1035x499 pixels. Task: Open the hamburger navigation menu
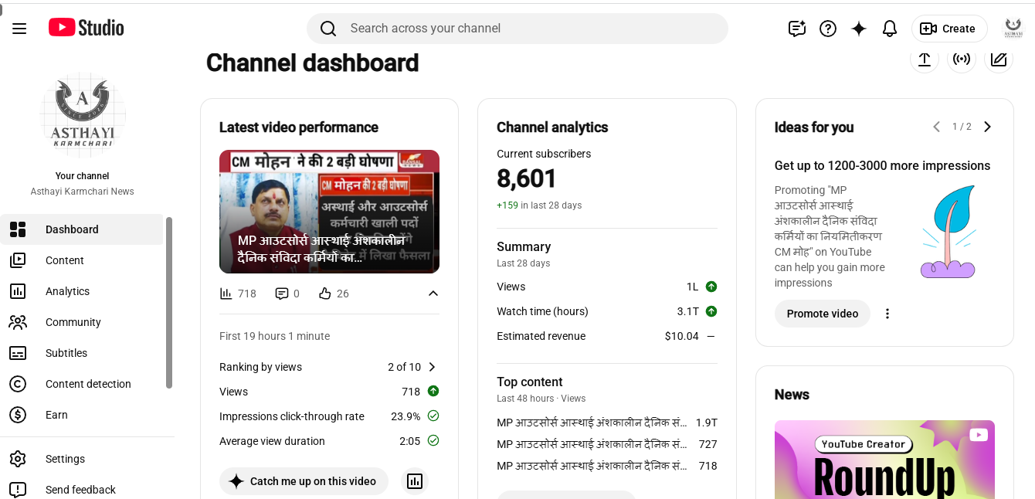point(19,29)
